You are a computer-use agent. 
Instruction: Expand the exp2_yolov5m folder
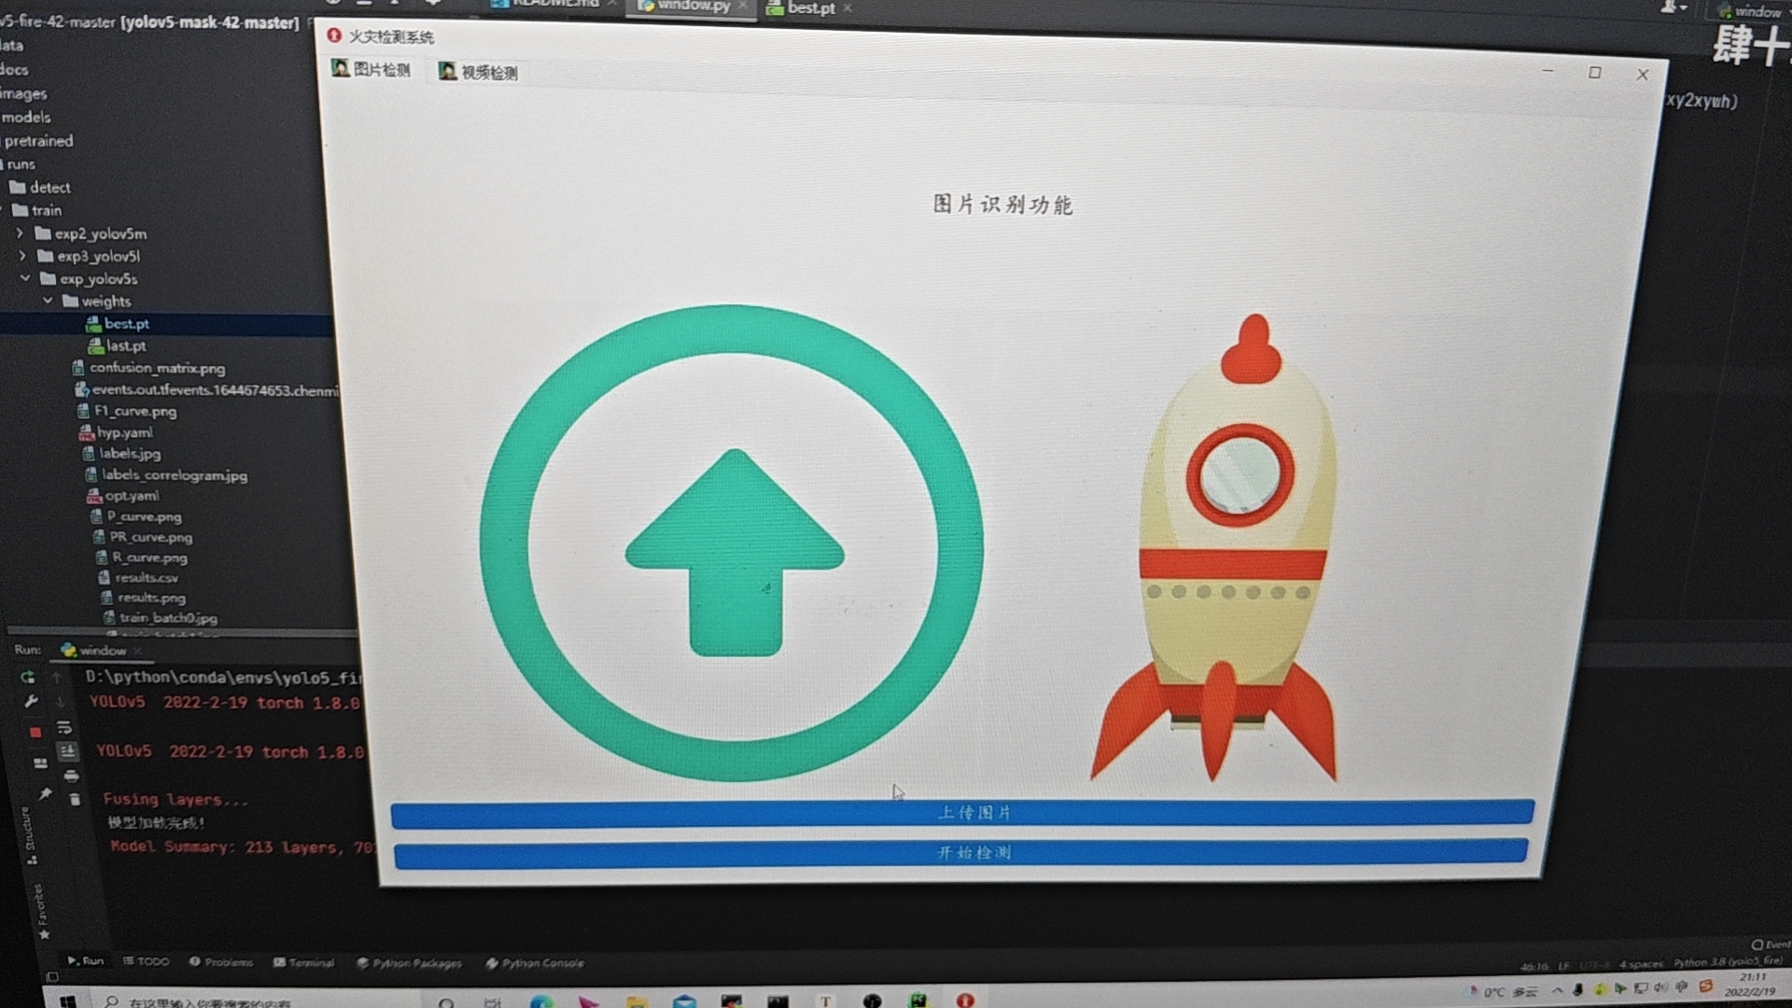coord(20,233)
